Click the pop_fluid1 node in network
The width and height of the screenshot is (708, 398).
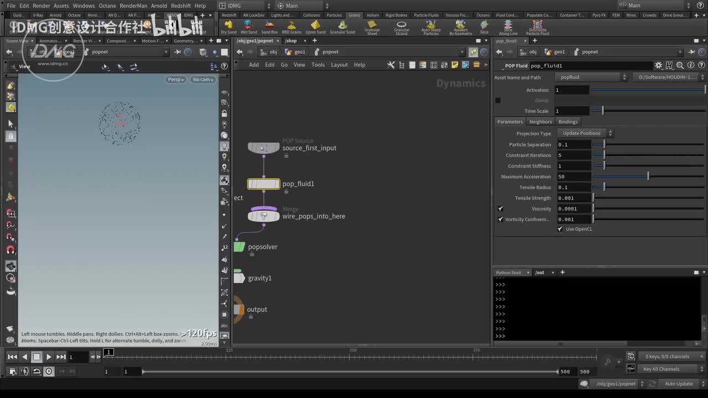click(264, 184)
